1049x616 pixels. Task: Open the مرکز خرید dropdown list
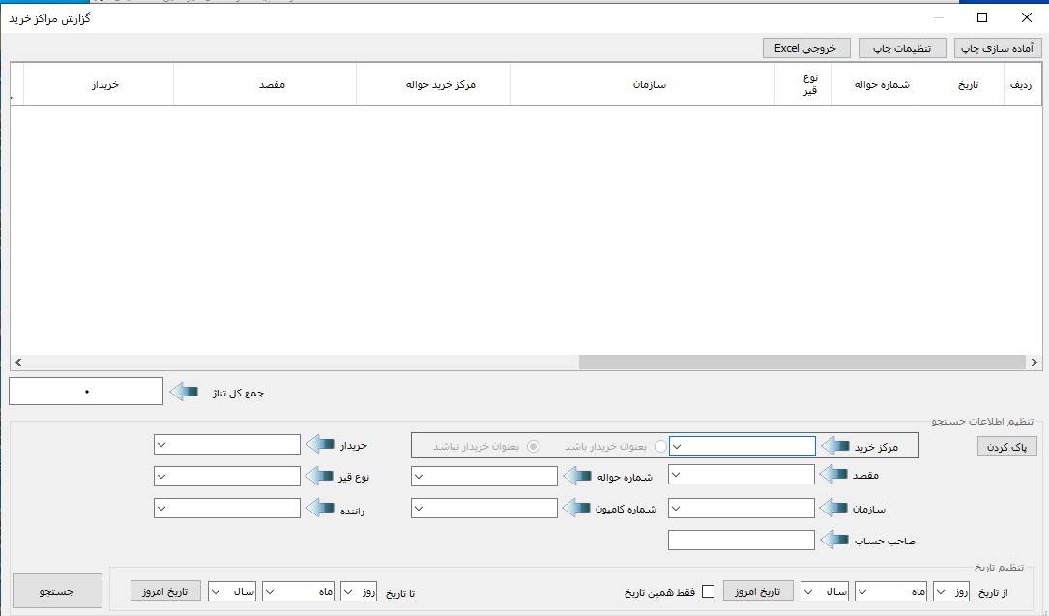pyautogui.click(x=678, y=446)
